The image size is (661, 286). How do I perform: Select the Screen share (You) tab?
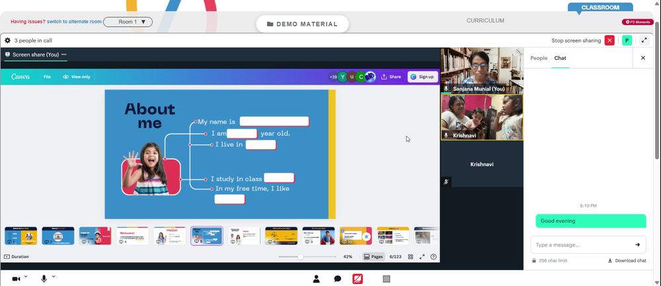click(36, 55)
